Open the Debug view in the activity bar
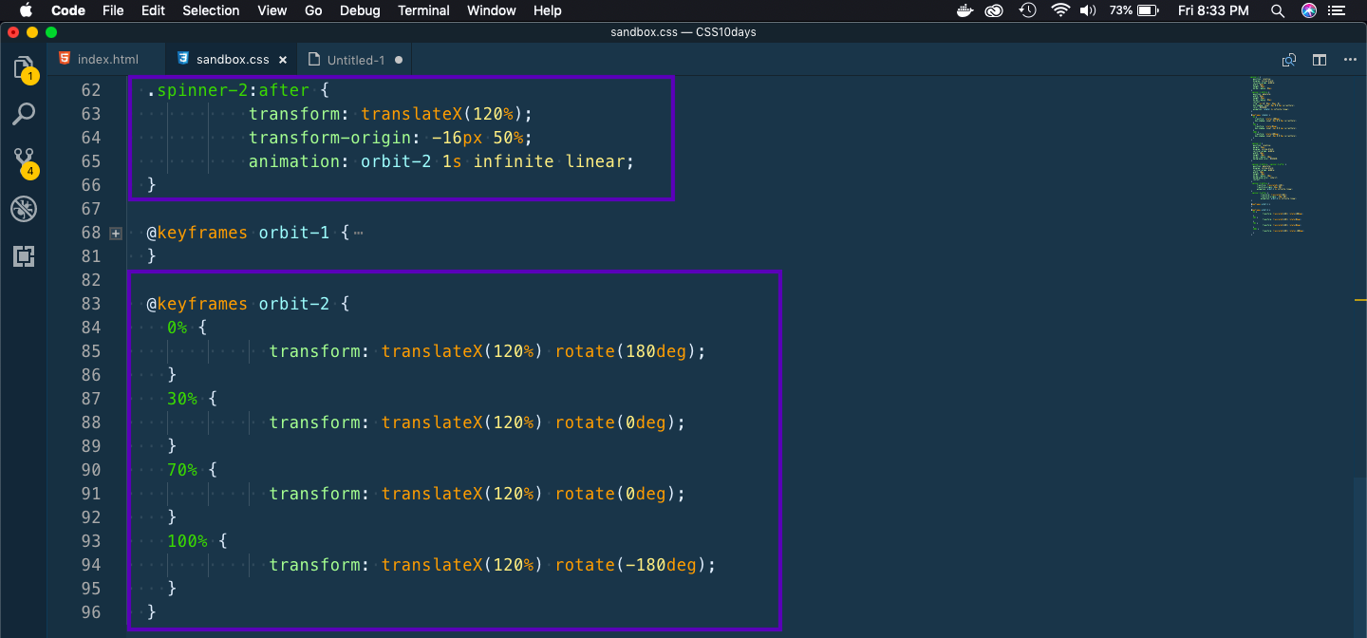Viewport: 1367px width, 638px height. (x=24, y=209)
